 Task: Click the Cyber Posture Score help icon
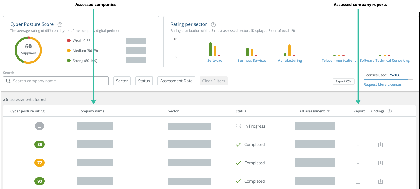point(60,25)
